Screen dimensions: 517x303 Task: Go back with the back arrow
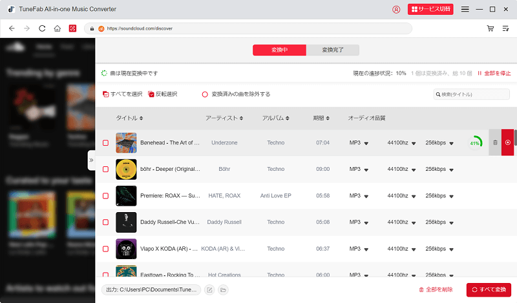tap(12, 28)
